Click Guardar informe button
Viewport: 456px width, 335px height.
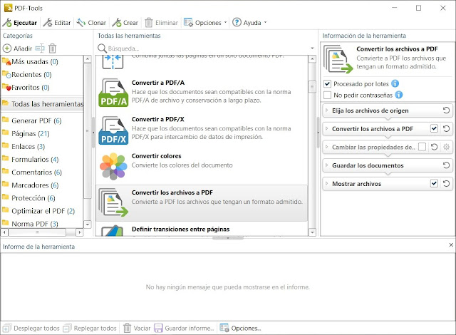click(x=184, y=329)
